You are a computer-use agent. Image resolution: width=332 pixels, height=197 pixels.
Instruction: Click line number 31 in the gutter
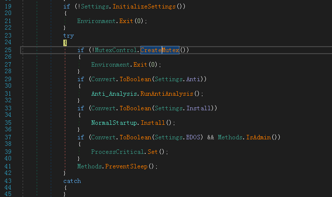[x=8, y=94]
